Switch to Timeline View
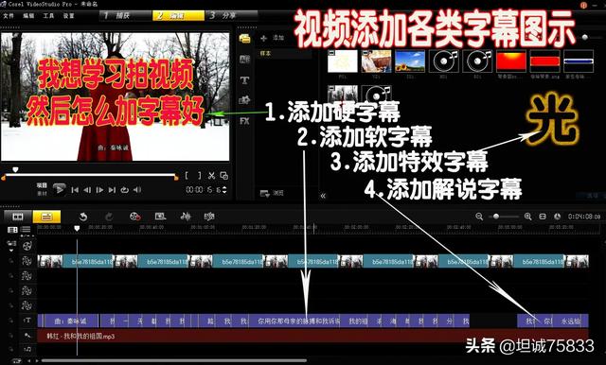Viewport: 606px width, 365px height. [x=46, y=217]
